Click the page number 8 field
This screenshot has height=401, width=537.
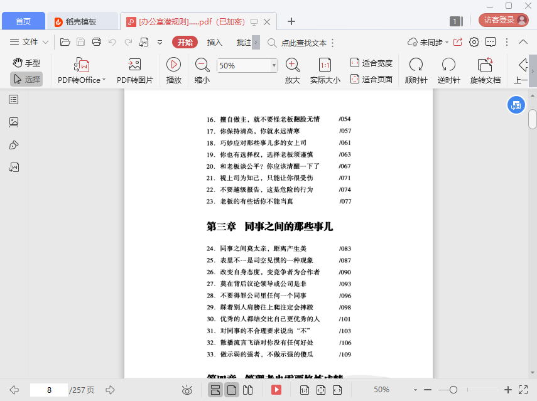click(x=49, y=390)
